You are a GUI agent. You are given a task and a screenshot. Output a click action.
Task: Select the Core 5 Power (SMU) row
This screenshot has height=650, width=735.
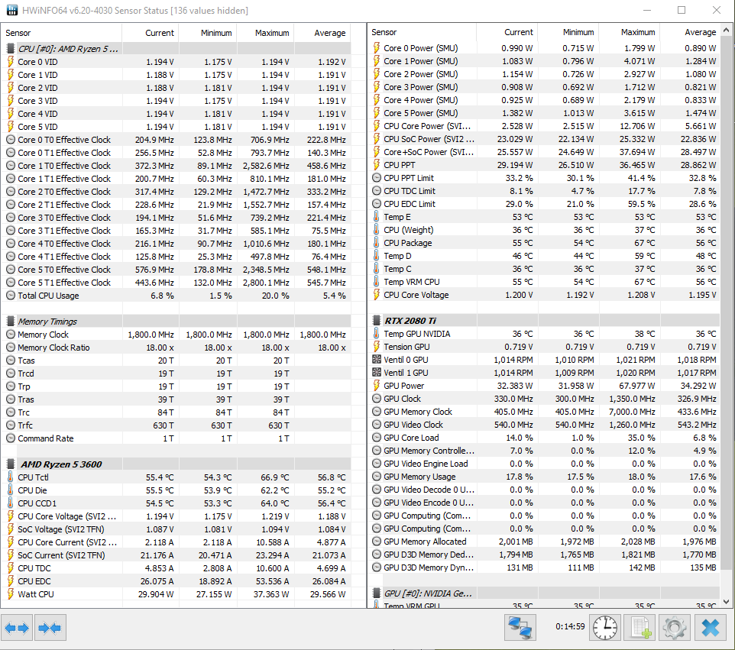point(544,113)
